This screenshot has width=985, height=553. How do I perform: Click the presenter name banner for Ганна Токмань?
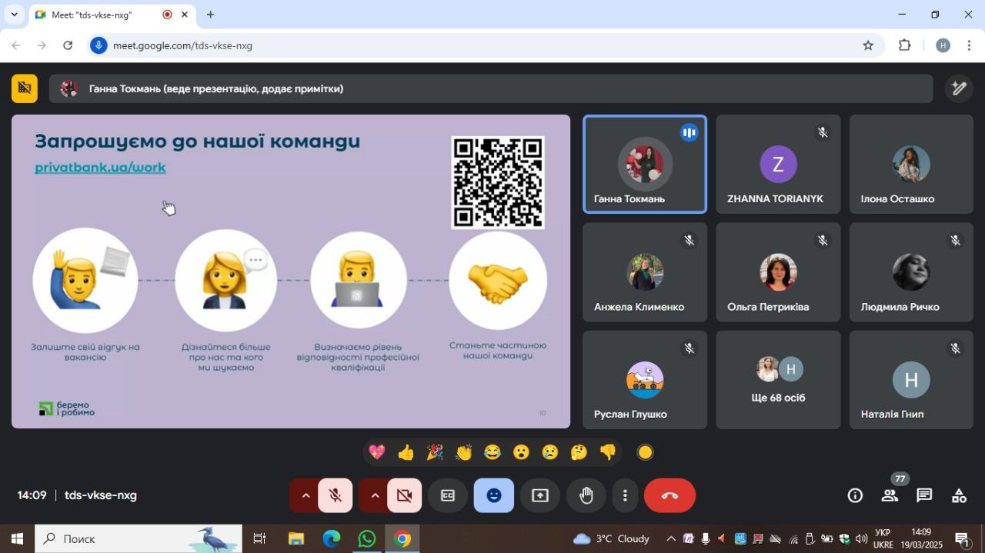tap(491, 88)
